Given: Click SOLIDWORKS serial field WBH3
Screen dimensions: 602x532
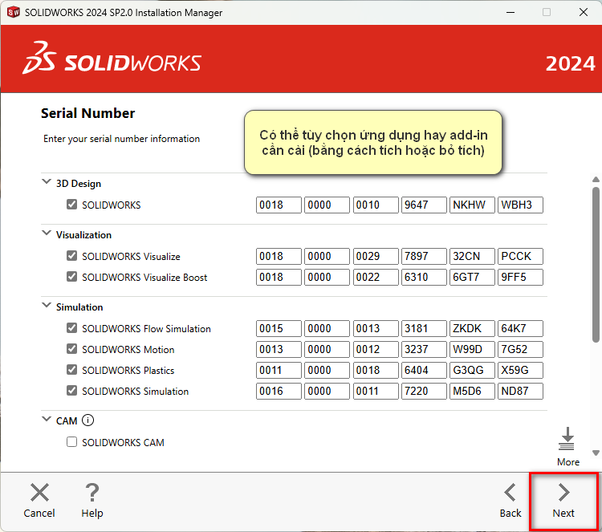Looking at the screenshot, I should [x=520, y=205].
